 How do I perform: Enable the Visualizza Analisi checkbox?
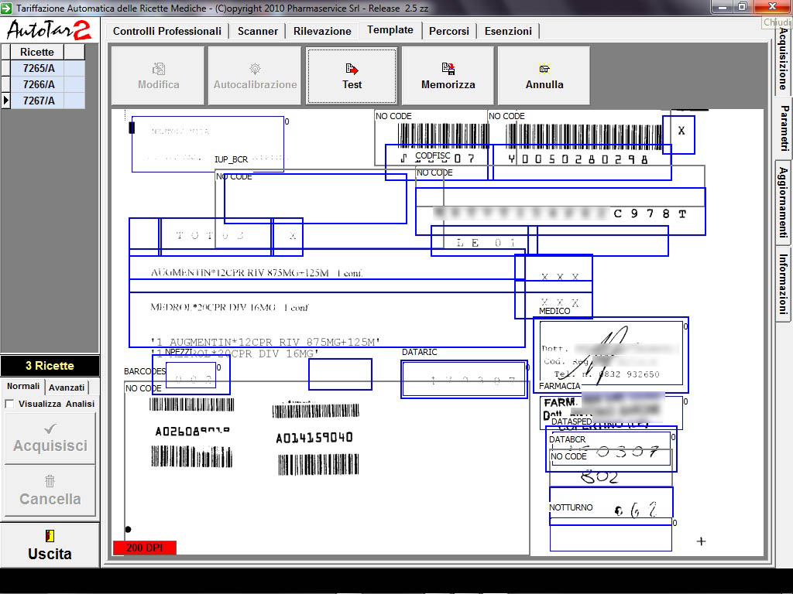point(9,404)
